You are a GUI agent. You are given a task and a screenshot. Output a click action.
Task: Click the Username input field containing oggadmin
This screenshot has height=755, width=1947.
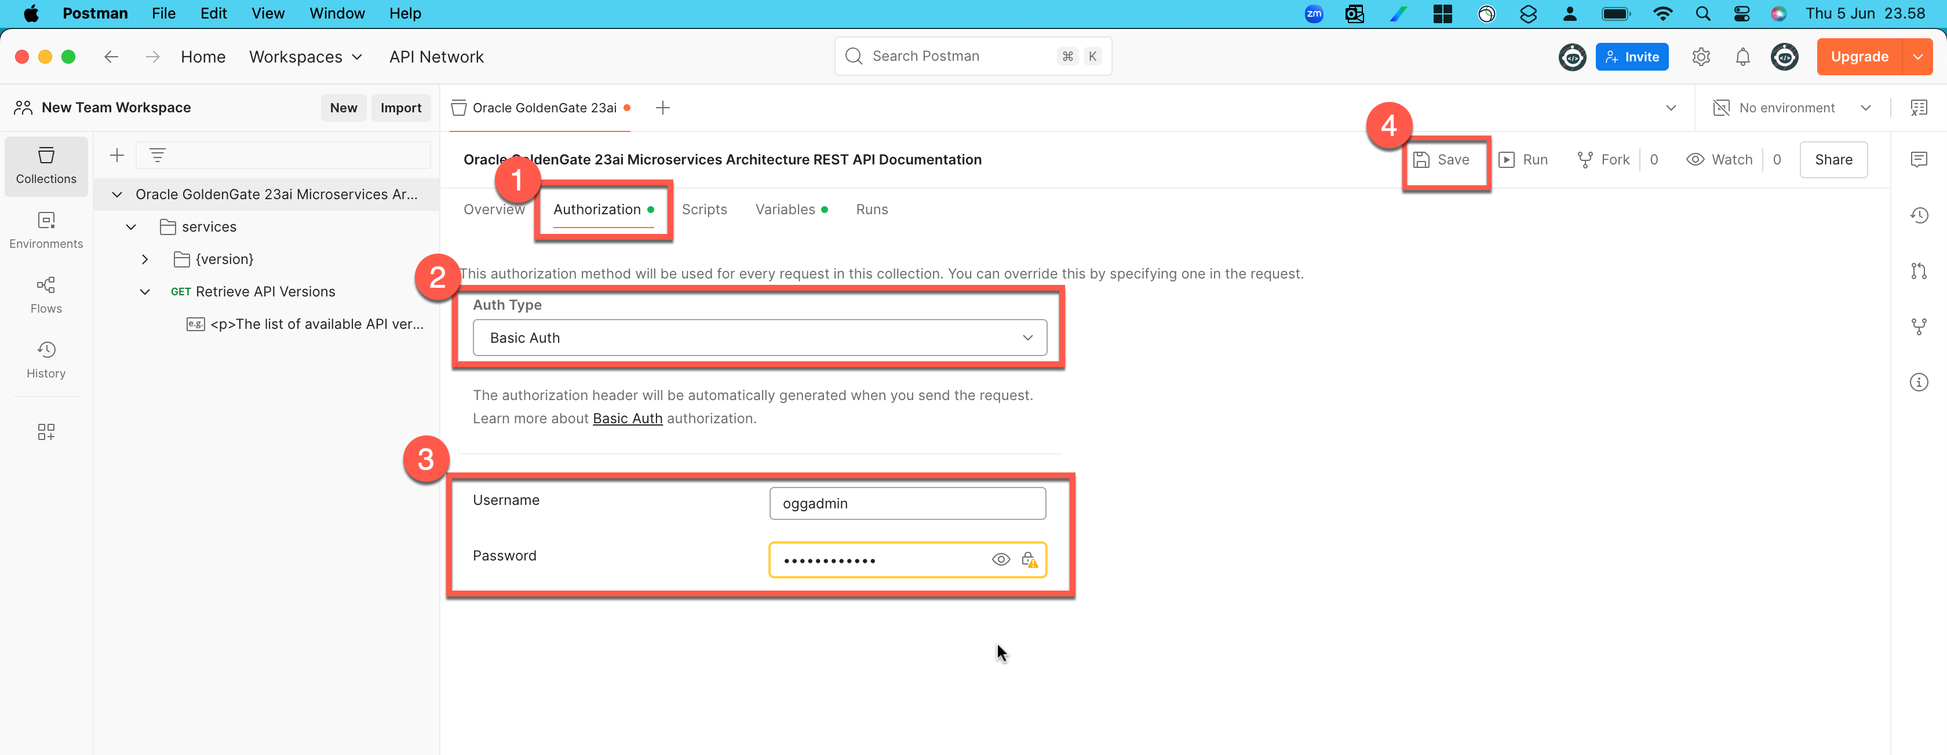pos(907,503)
